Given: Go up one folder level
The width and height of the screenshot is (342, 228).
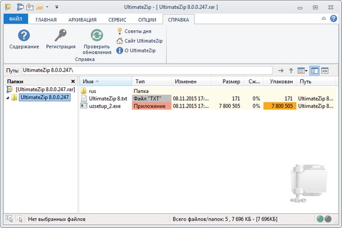Looking at the screenshot, I should pos(291,71).
